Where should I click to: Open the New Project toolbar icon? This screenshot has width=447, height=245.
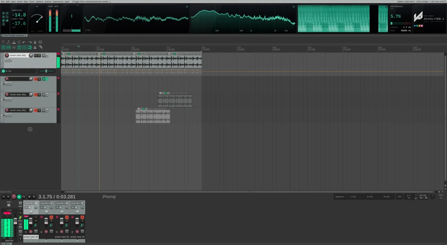pos(3,42)
